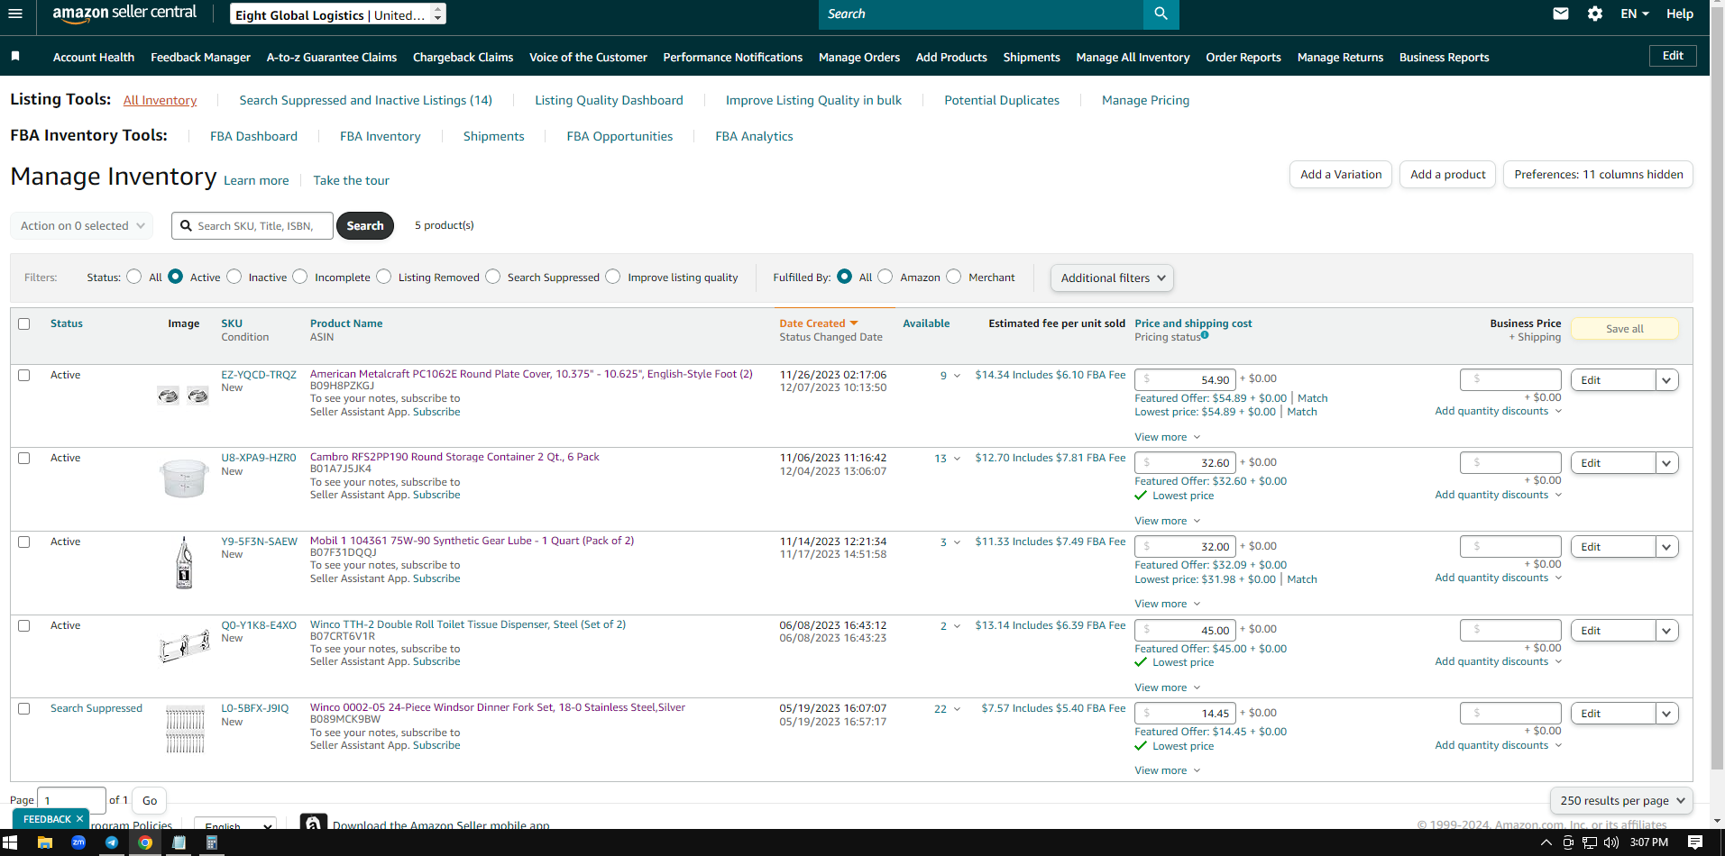Image resolution: width=1725 pixels, height=856 pixels.
Task: Open Preferences: 11 columns hidden
Action: pos(1598,174)
